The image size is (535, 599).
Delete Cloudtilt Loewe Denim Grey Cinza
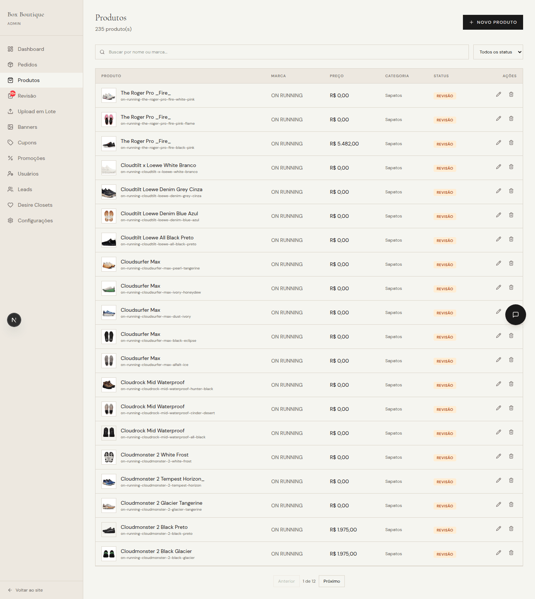click(511, 191)
